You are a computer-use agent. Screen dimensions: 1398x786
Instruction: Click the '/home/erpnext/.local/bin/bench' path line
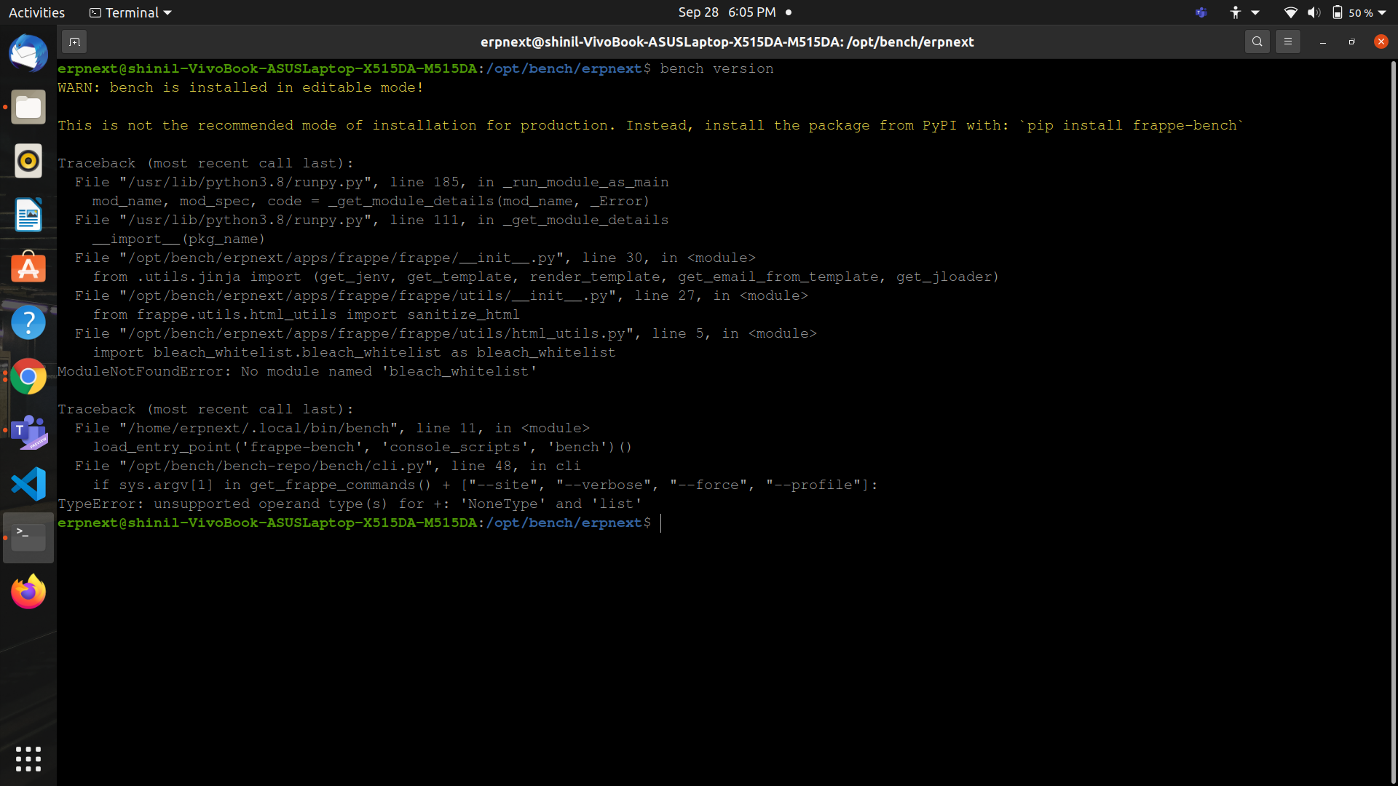332,428
